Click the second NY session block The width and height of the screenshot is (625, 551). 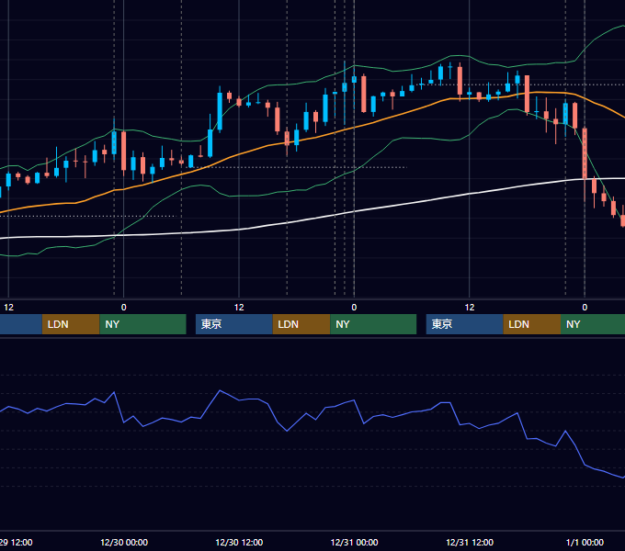point(373,324)
